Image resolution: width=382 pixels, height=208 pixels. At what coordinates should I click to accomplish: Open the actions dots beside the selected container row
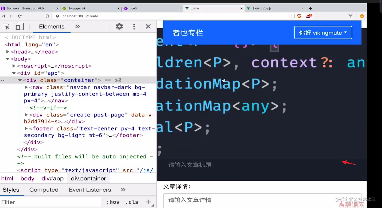[x=3, y=80]
